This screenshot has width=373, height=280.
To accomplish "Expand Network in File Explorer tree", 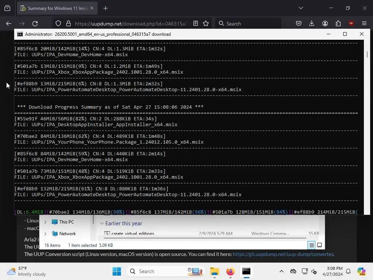I will tap(45, 234).
